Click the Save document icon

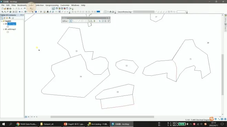(8, 9)
